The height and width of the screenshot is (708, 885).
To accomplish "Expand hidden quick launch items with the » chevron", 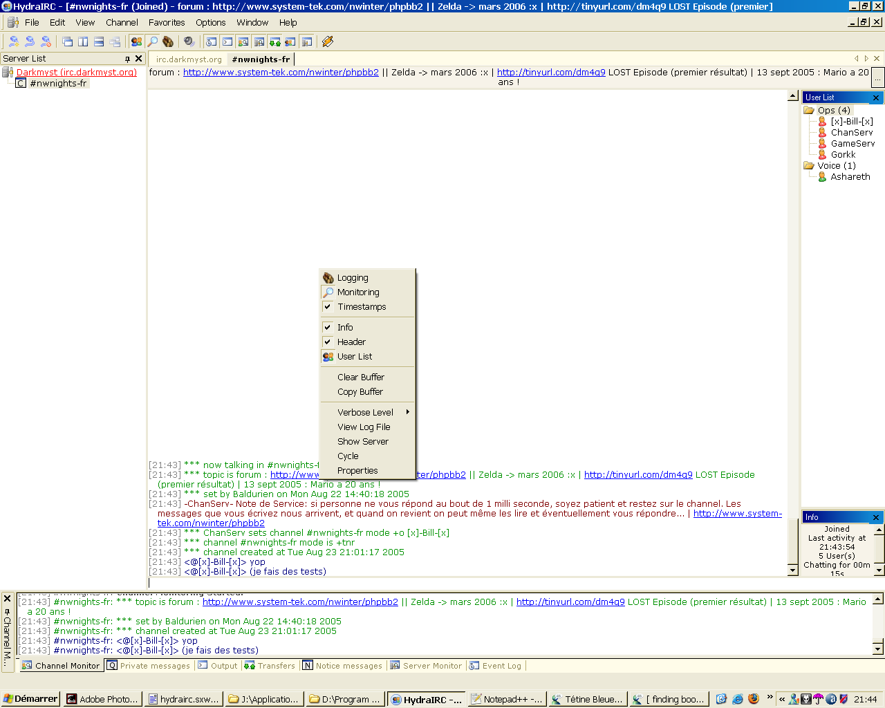I will [x=770, y=697].
